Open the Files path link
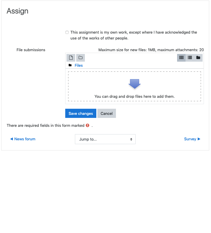The height and width of the screenshot is (233, 211). [x=79, y=65]
